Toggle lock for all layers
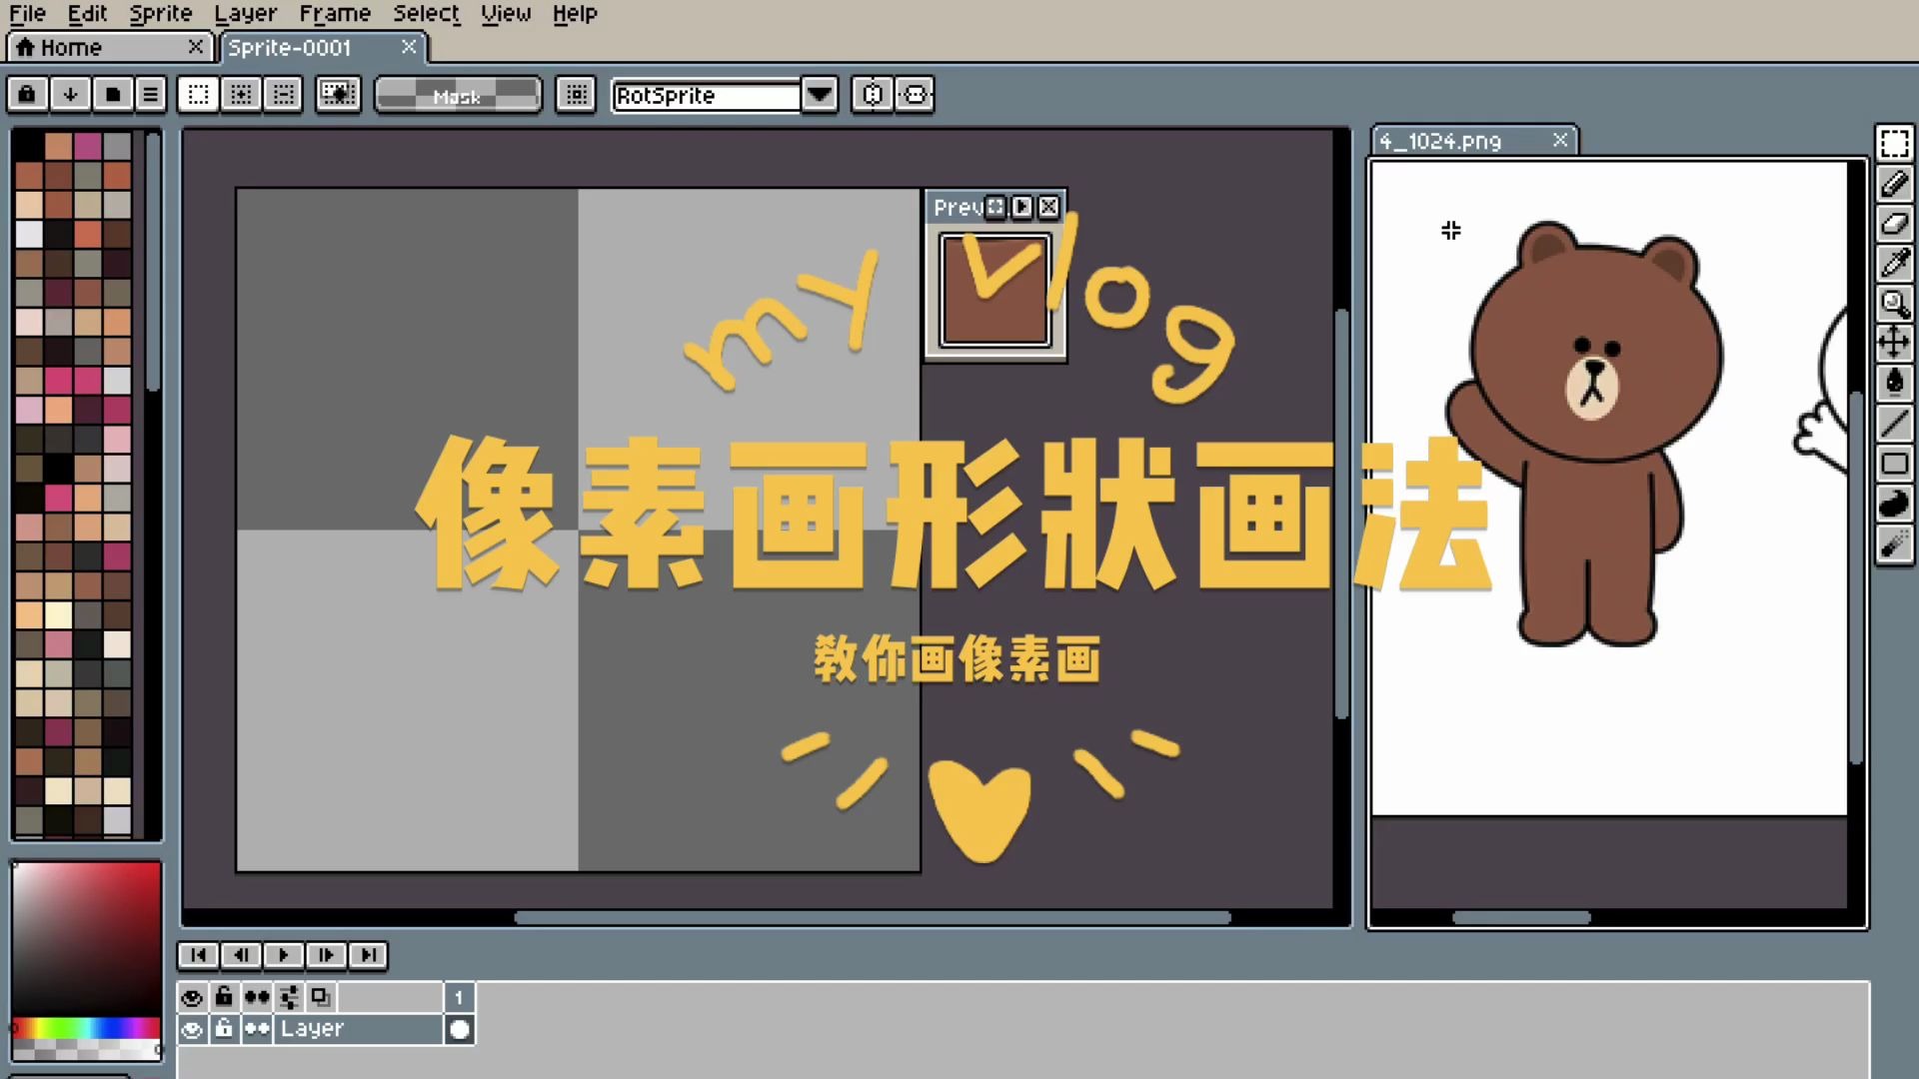The width and height of the screenshot is (1919, 1079). tap(224, 997)
